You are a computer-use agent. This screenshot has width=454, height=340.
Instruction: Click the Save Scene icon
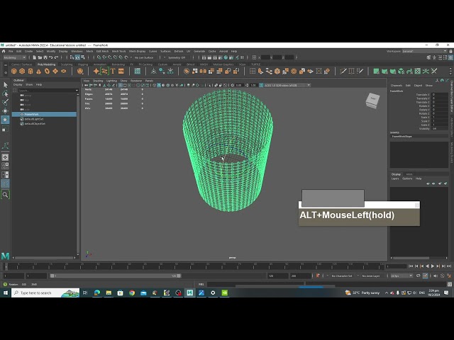pos(45,57)
